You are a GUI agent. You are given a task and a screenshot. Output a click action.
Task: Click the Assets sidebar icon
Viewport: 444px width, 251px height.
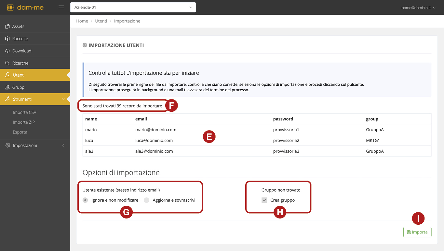point(7,26)
